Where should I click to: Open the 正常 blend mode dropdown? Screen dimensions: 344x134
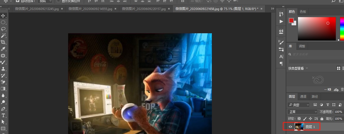click(x=303, y=112)
